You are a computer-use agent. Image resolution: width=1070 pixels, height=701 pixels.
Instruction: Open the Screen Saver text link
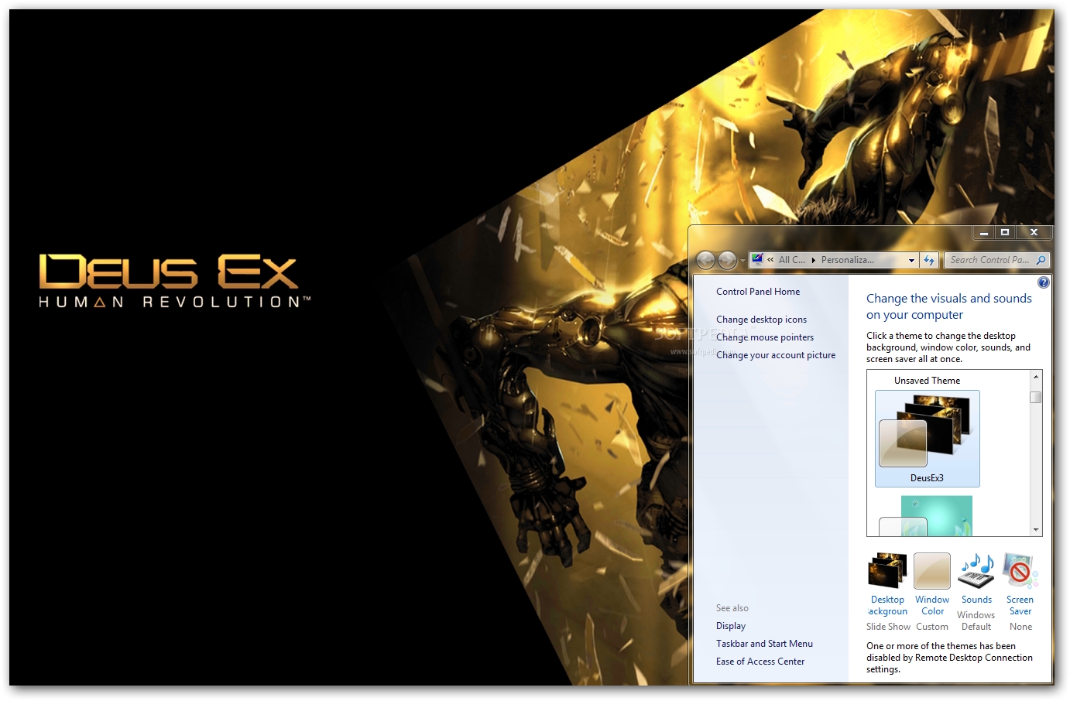1020,605
